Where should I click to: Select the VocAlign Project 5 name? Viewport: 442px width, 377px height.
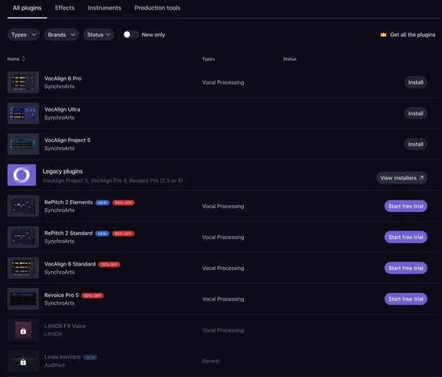(67, 140)
